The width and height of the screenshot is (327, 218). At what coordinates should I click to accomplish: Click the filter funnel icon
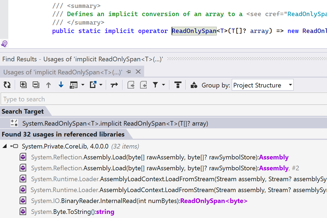click(155, 85)
